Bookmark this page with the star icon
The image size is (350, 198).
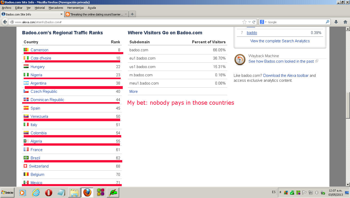(244, 22)
